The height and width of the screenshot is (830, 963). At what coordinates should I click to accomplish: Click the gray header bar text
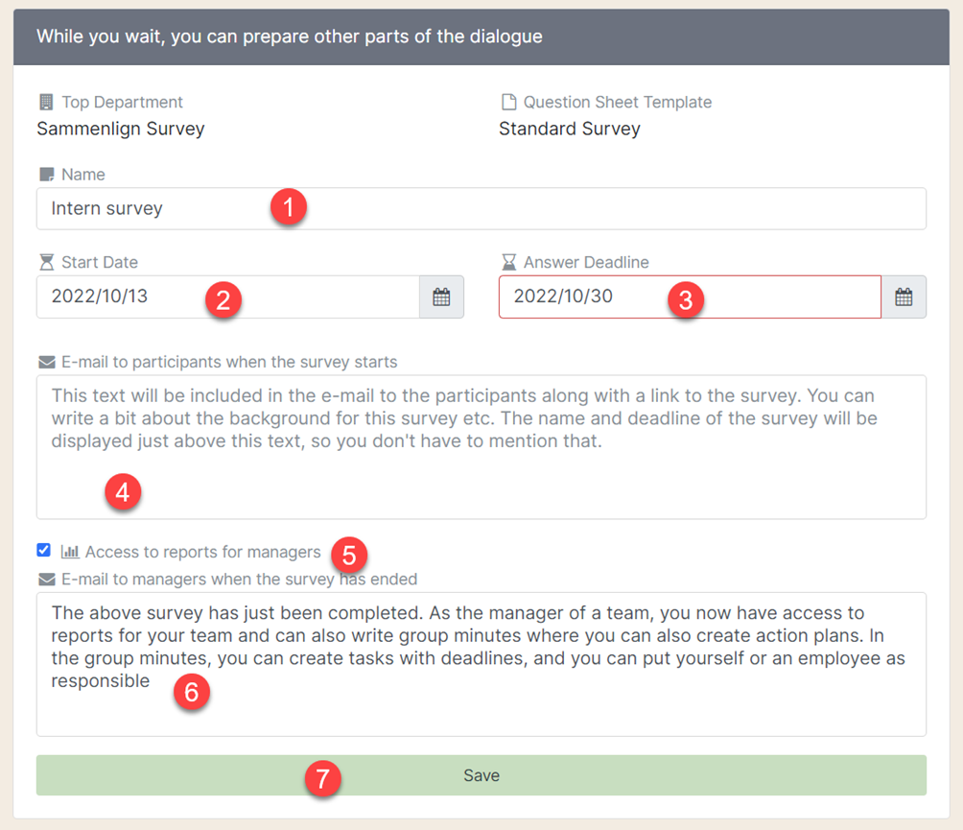(290, 36)
